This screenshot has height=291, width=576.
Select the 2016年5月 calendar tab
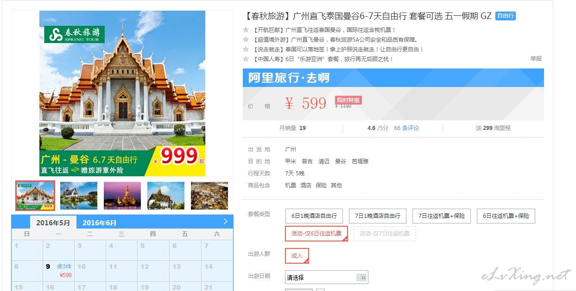[53, 223]
